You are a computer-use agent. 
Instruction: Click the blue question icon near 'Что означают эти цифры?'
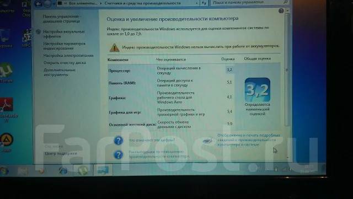point(119,141)
